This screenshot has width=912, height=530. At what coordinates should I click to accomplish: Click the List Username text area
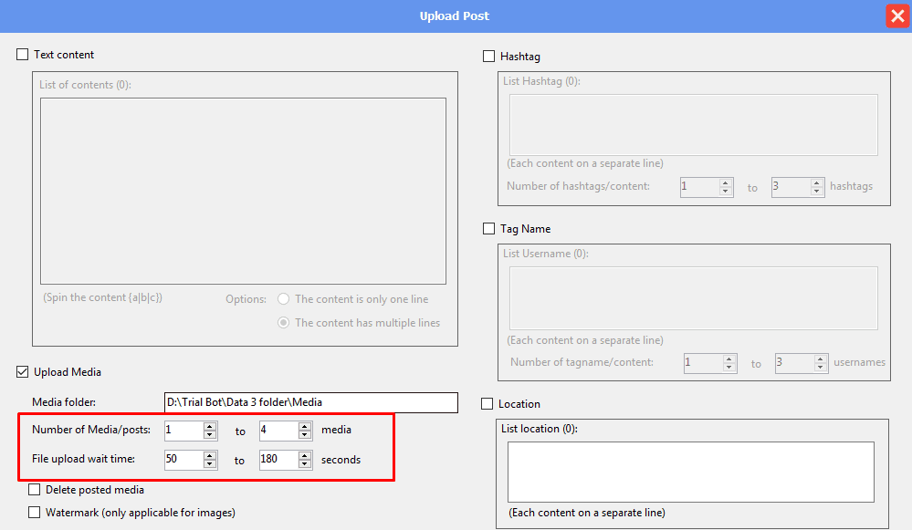(x=693, y=297)
